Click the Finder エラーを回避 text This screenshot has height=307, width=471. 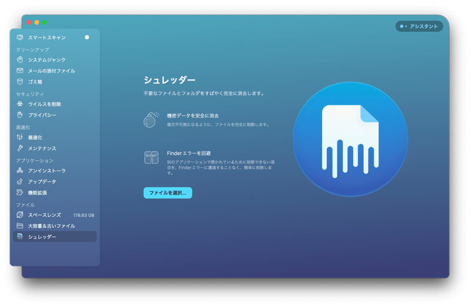coord(188,153)
